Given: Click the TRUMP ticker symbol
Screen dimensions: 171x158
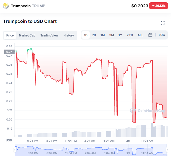Looking at the screenshot, I should [38, 6].
